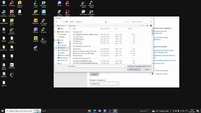Open the Отправить отзыв link in Settings

click(161, 74)
